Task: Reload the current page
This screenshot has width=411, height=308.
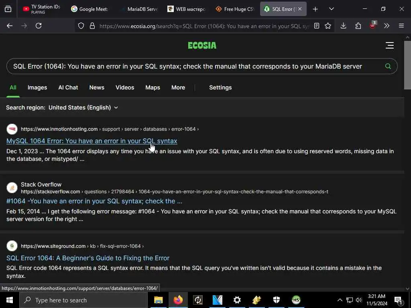Action: pos(39,26)
